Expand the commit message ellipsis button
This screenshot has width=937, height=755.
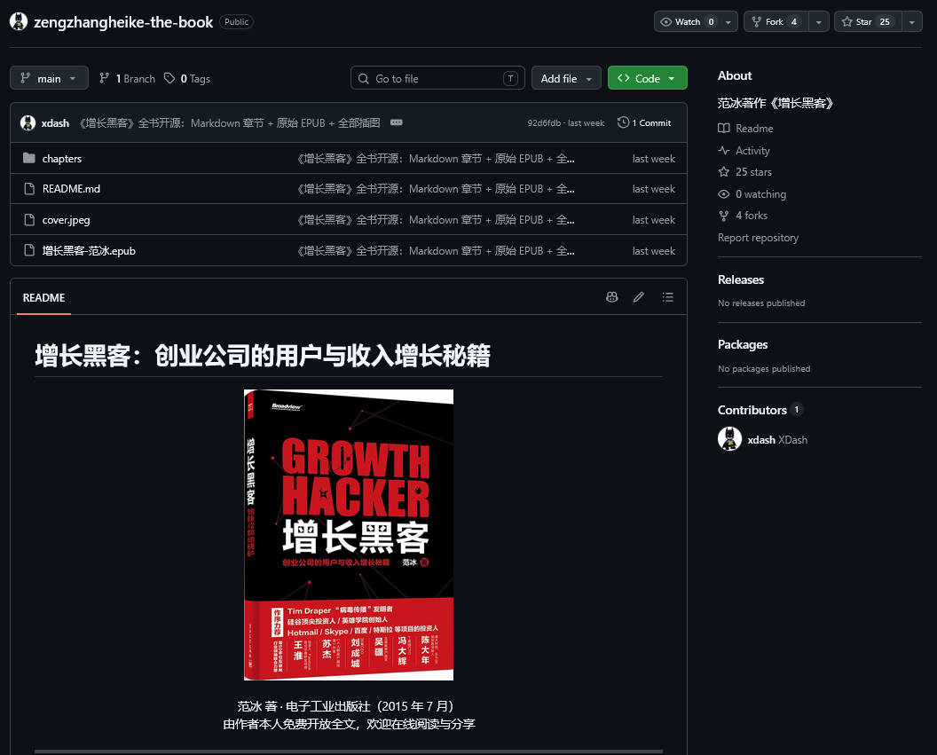pos(397,122)
